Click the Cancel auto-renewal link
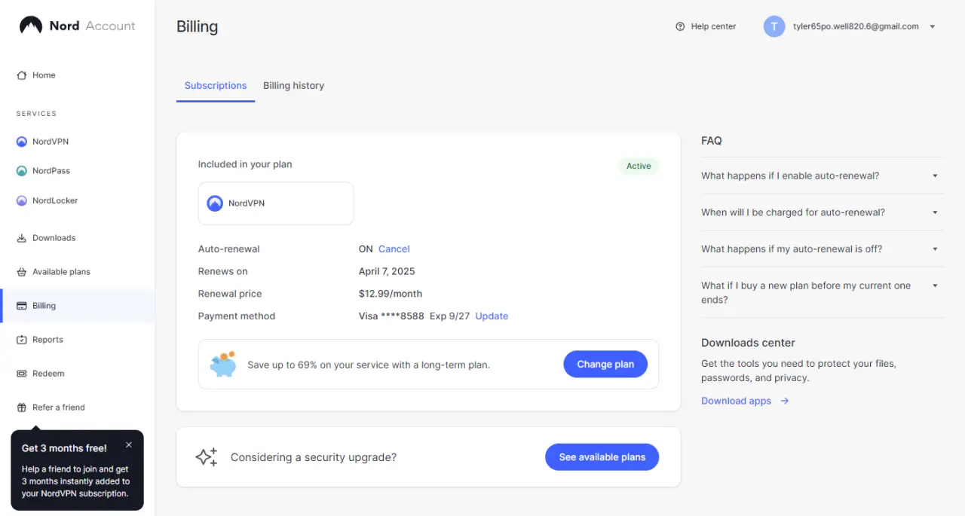 pos(394,249)
